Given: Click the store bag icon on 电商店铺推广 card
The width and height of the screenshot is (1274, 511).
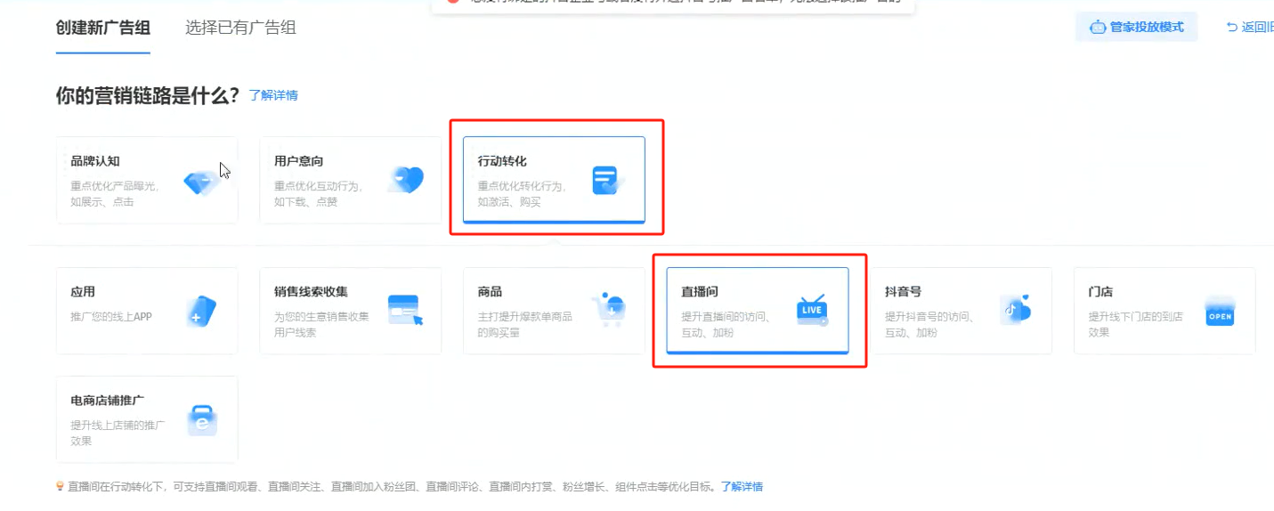Looking at the screenshot, I should click(202, 420).
